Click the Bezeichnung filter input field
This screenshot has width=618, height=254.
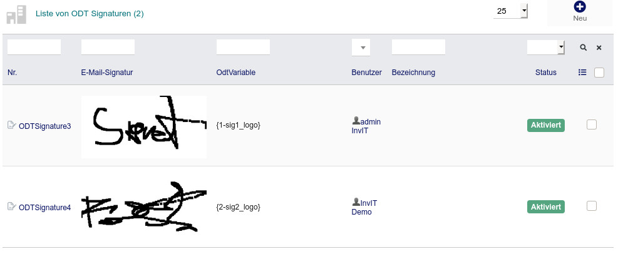click(418, 47)
